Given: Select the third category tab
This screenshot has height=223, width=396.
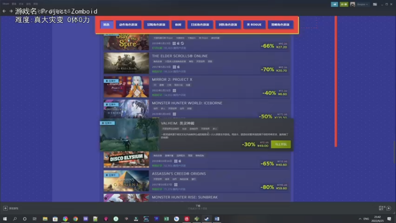Looking at the screenshot, I should pyautogui.click(x=156, y=24).
